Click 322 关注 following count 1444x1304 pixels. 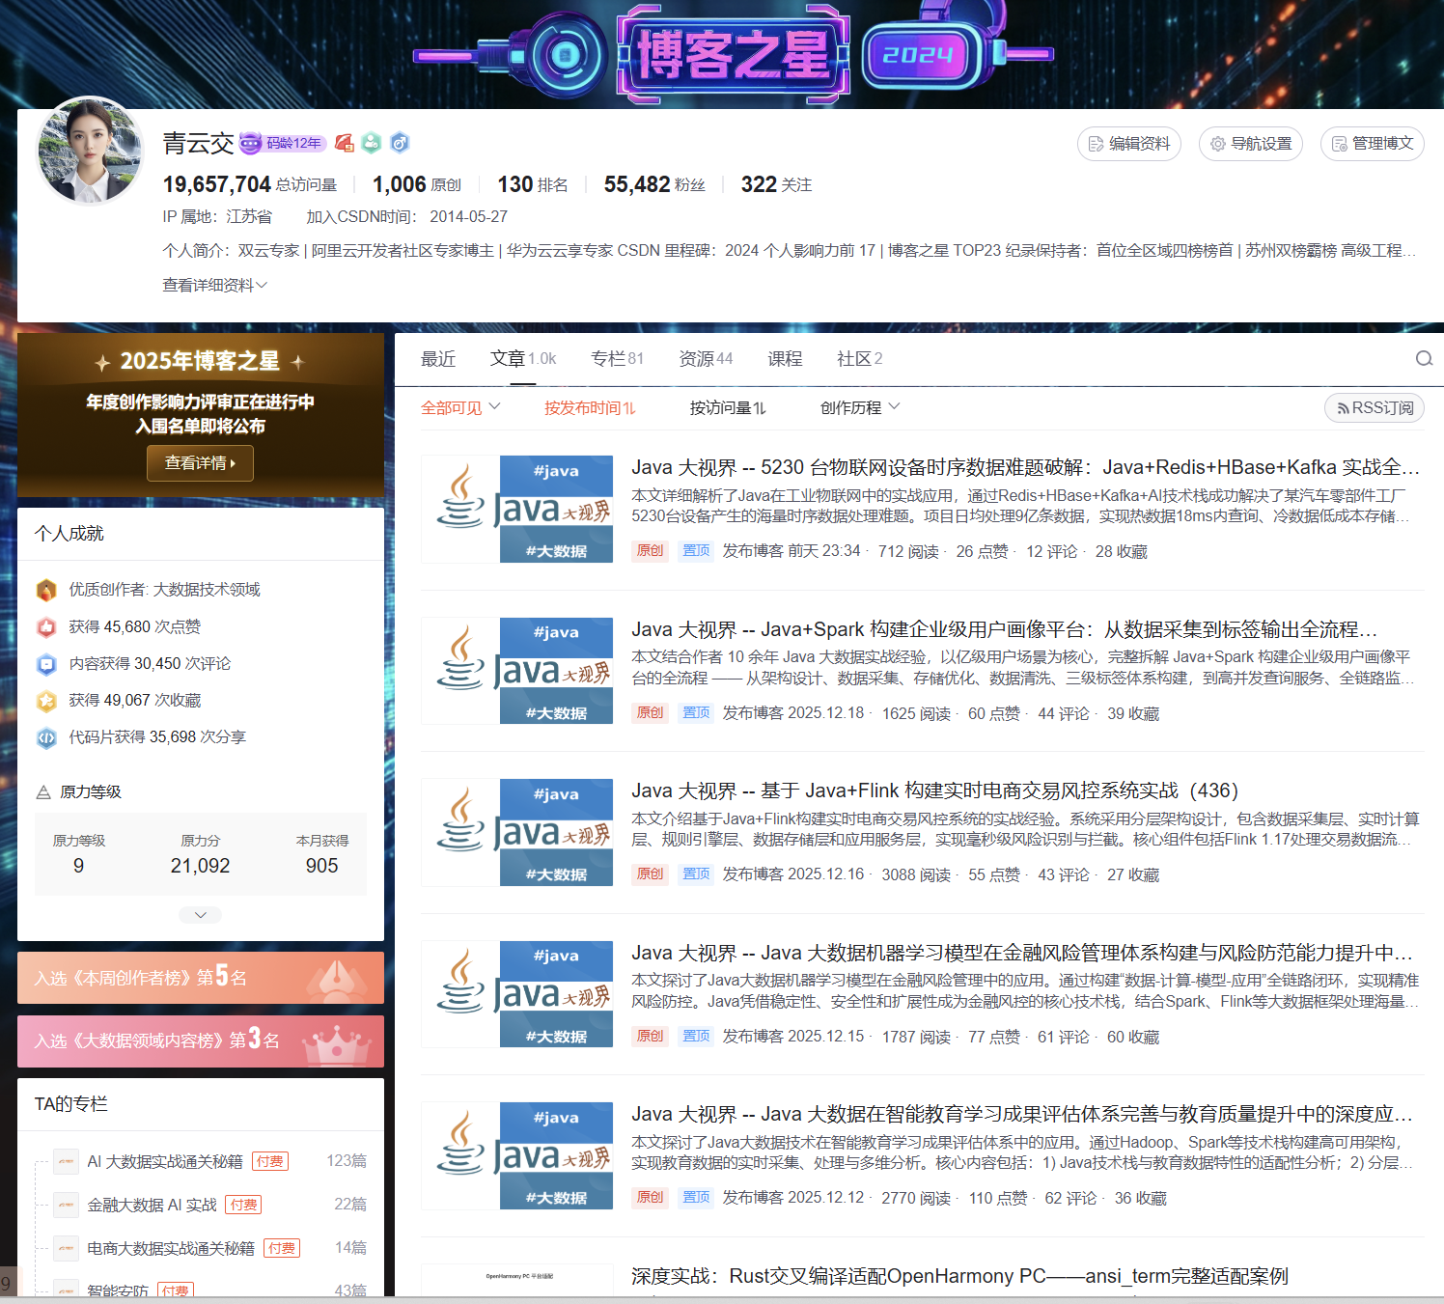coord(776,184)
